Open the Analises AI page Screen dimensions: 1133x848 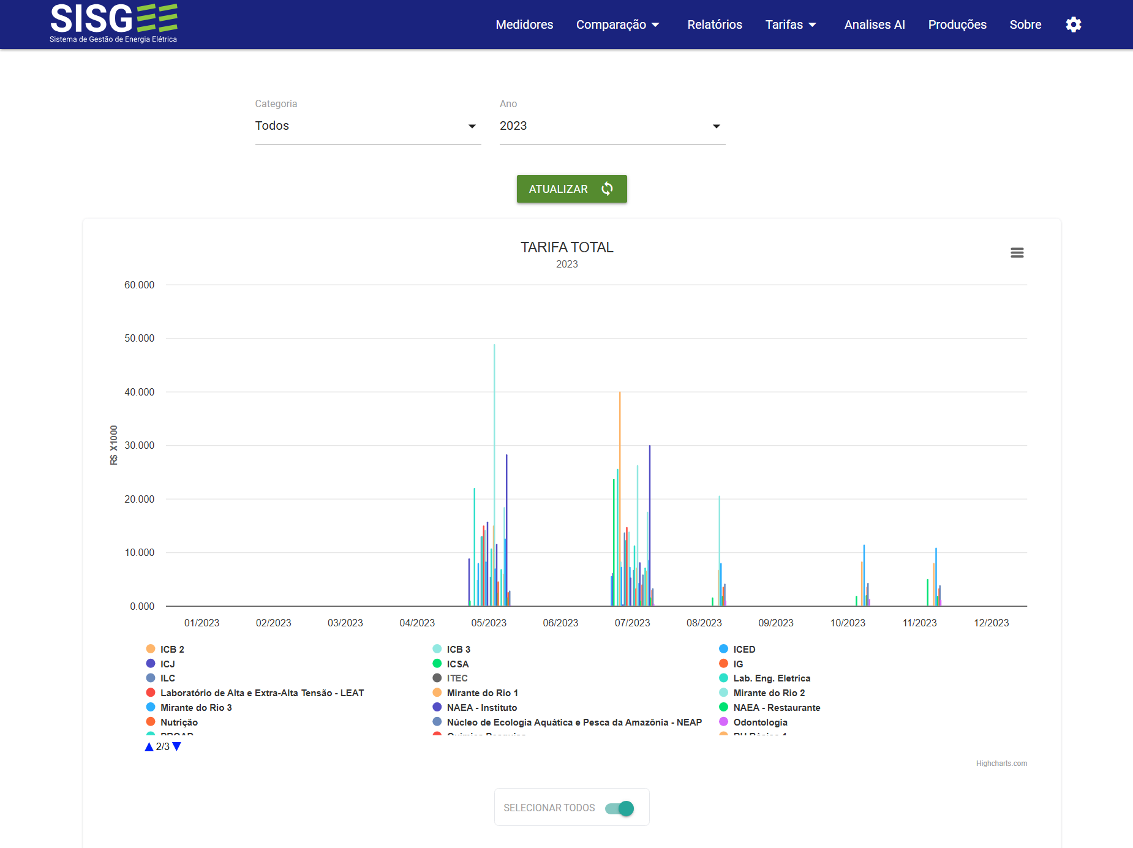pos(875,24)
